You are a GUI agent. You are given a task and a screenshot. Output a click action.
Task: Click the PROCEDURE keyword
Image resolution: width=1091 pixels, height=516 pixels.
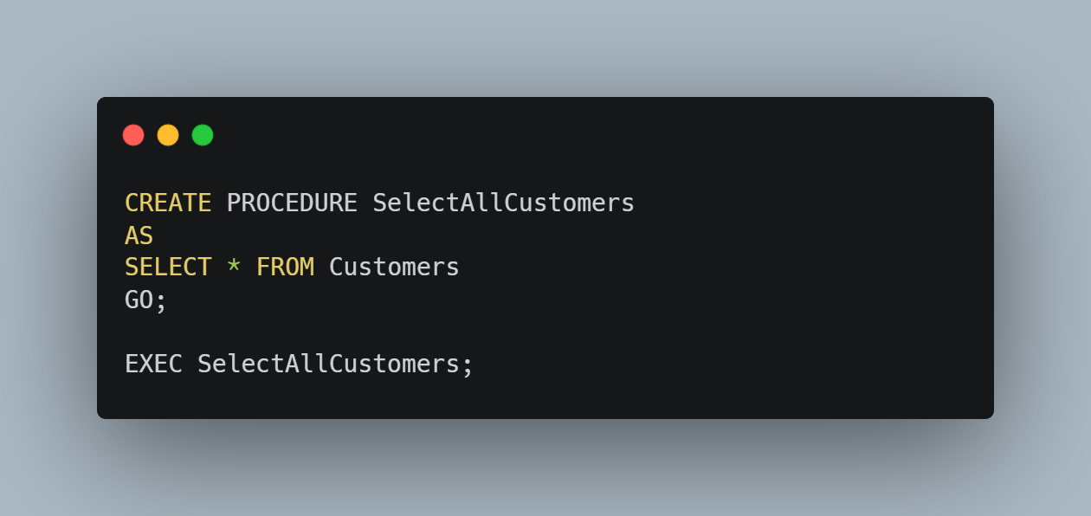292,203
